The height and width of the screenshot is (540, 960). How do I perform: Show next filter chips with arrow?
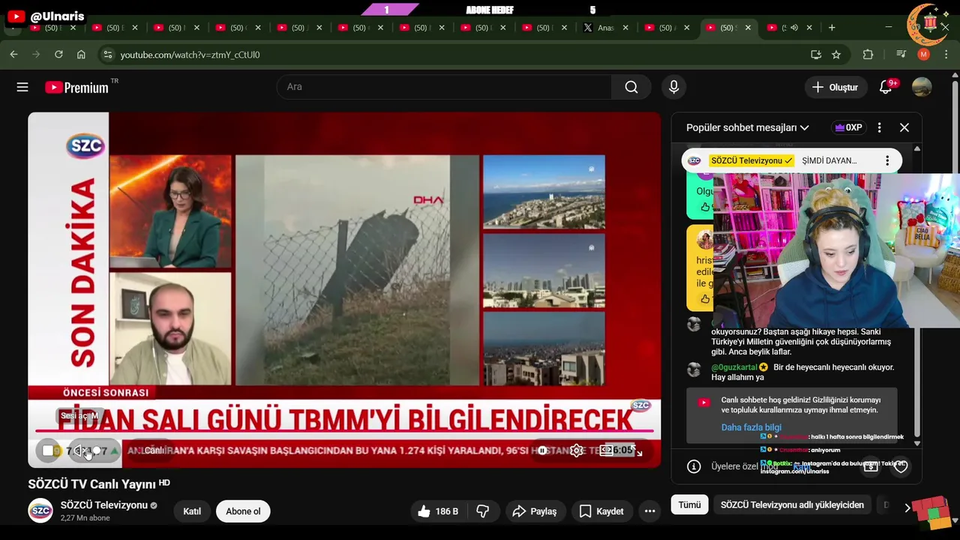tap(907, 508)
